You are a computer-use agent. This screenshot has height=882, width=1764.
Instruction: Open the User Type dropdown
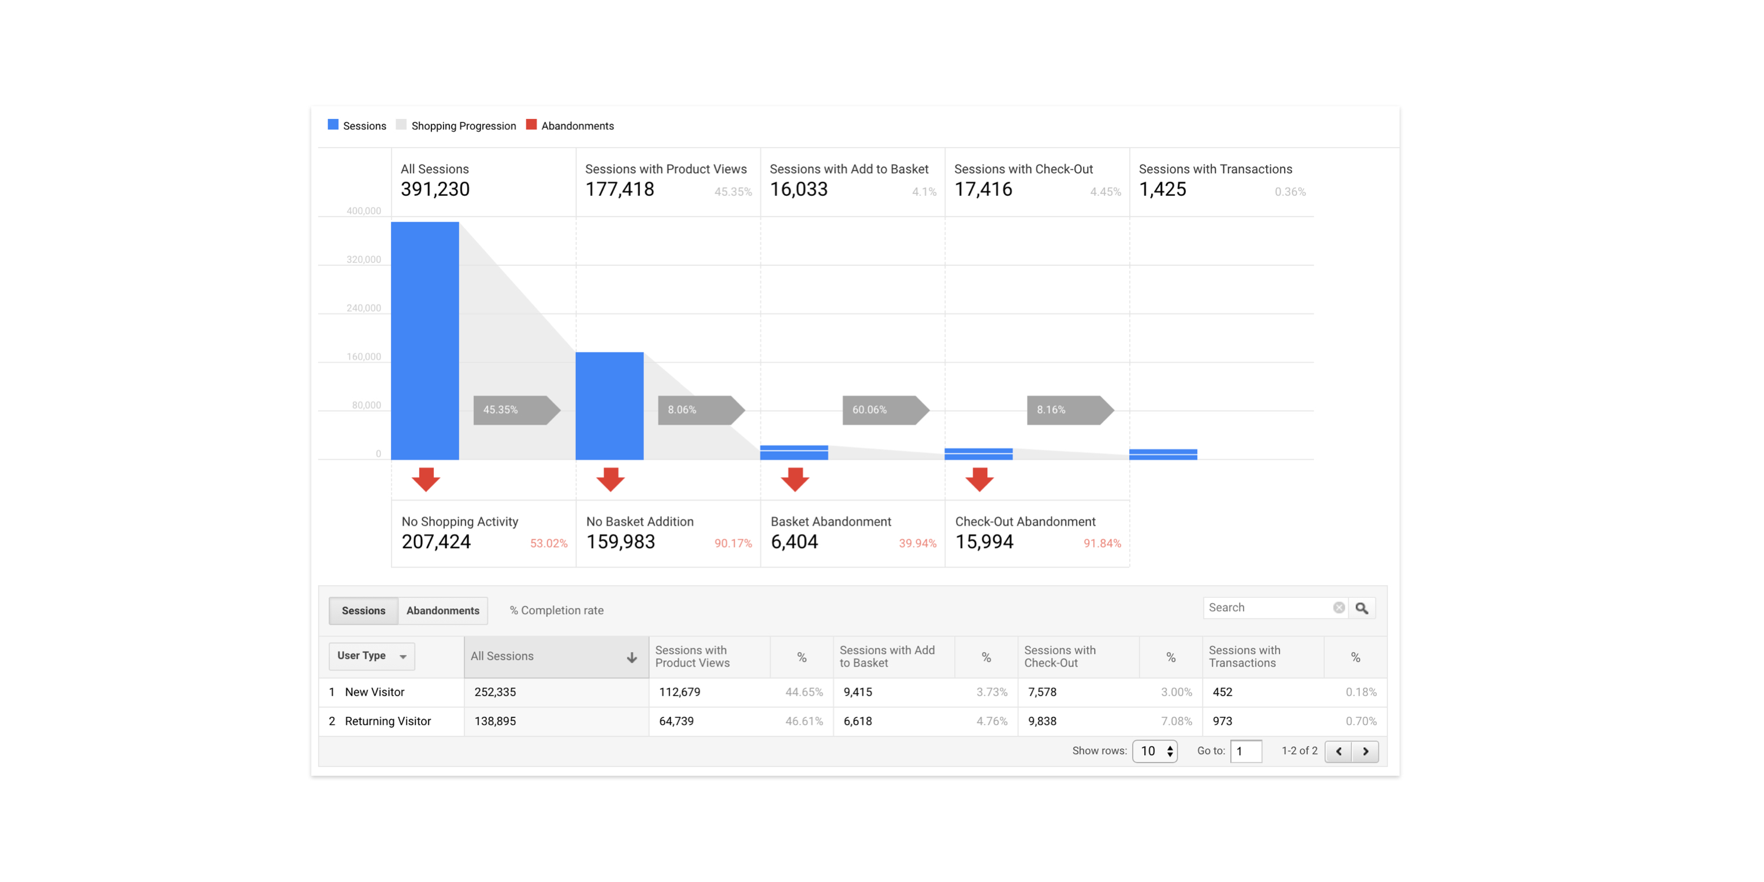coord(372,656)
